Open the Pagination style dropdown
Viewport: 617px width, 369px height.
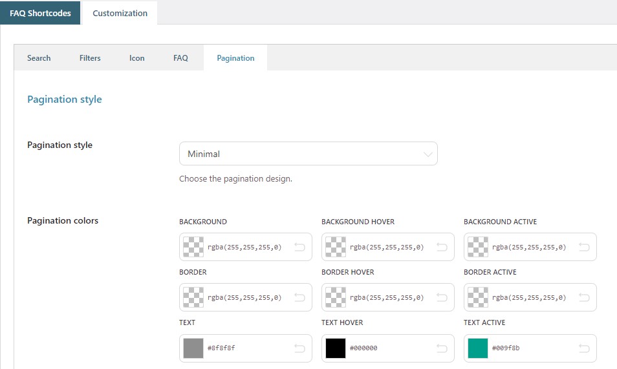(308, 154)
